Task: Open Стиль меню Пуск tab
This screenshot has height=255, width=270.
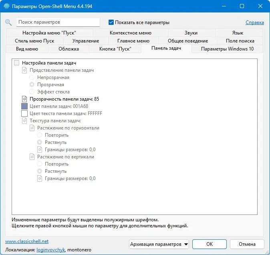Action: [34, 41]
